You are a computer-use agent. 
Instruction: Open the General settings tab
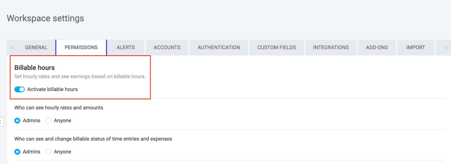(x=36, y=47)
